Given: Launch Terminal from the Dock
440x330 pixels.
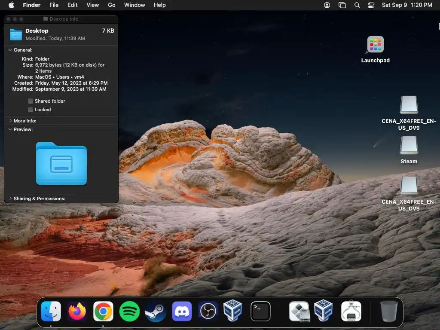Looking at the screenshot, I should pyautogui.click(x=260, y=311).
